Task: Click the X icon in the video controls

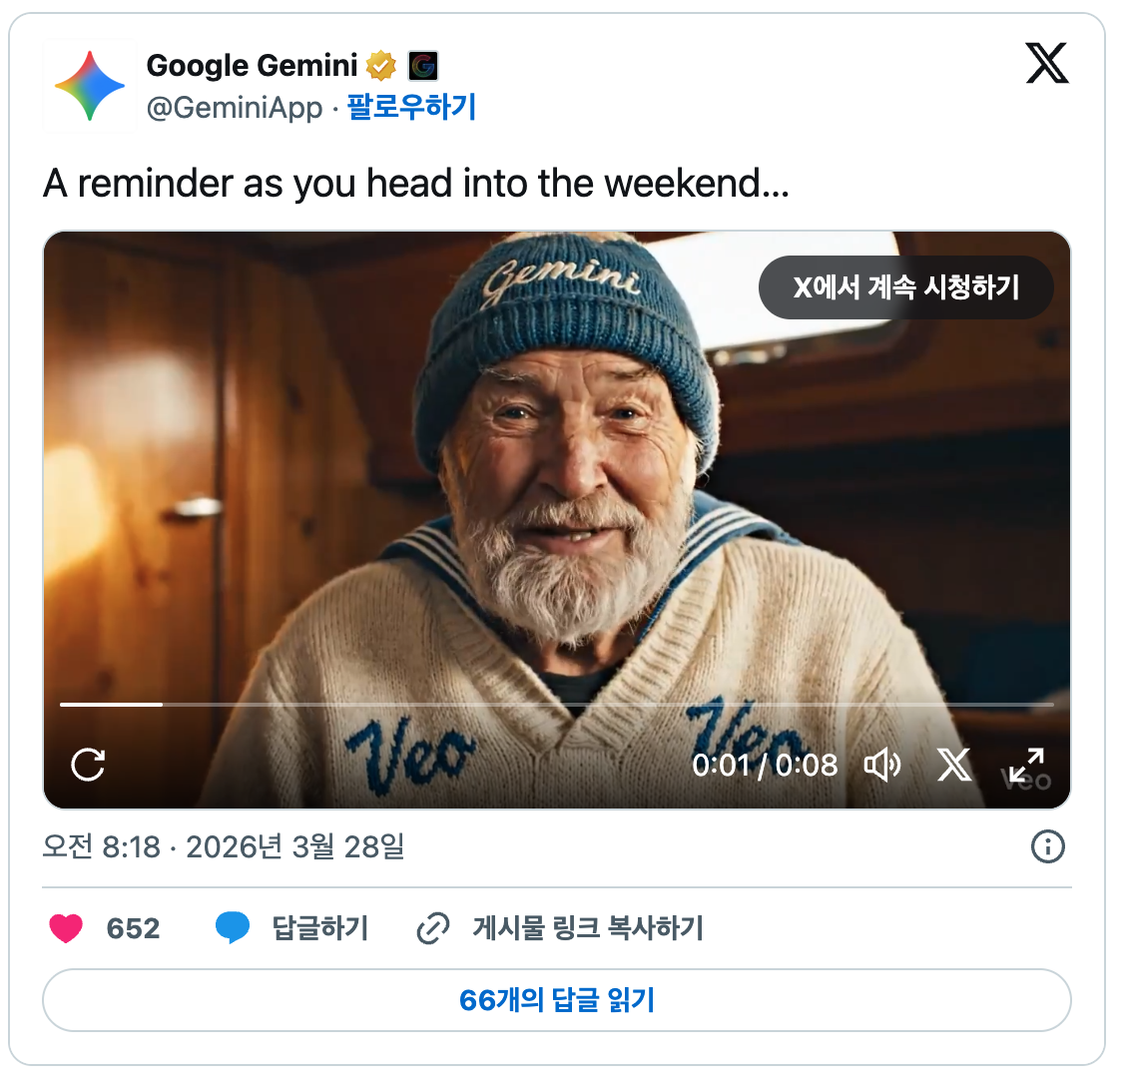Action: click(x=954, y=765)
